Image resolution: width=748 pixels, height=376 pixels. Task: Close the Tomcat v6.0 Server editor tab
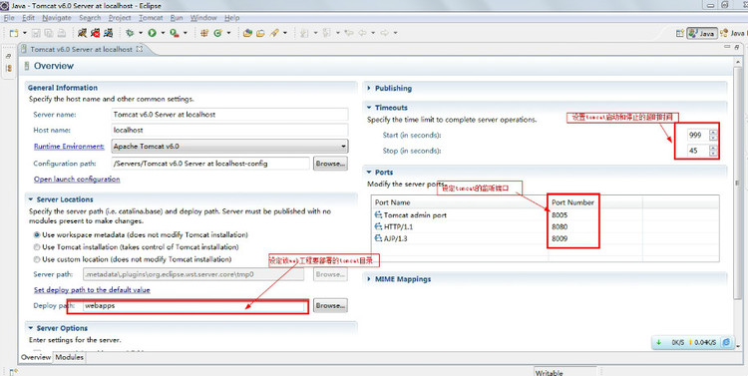click(140, 49)
